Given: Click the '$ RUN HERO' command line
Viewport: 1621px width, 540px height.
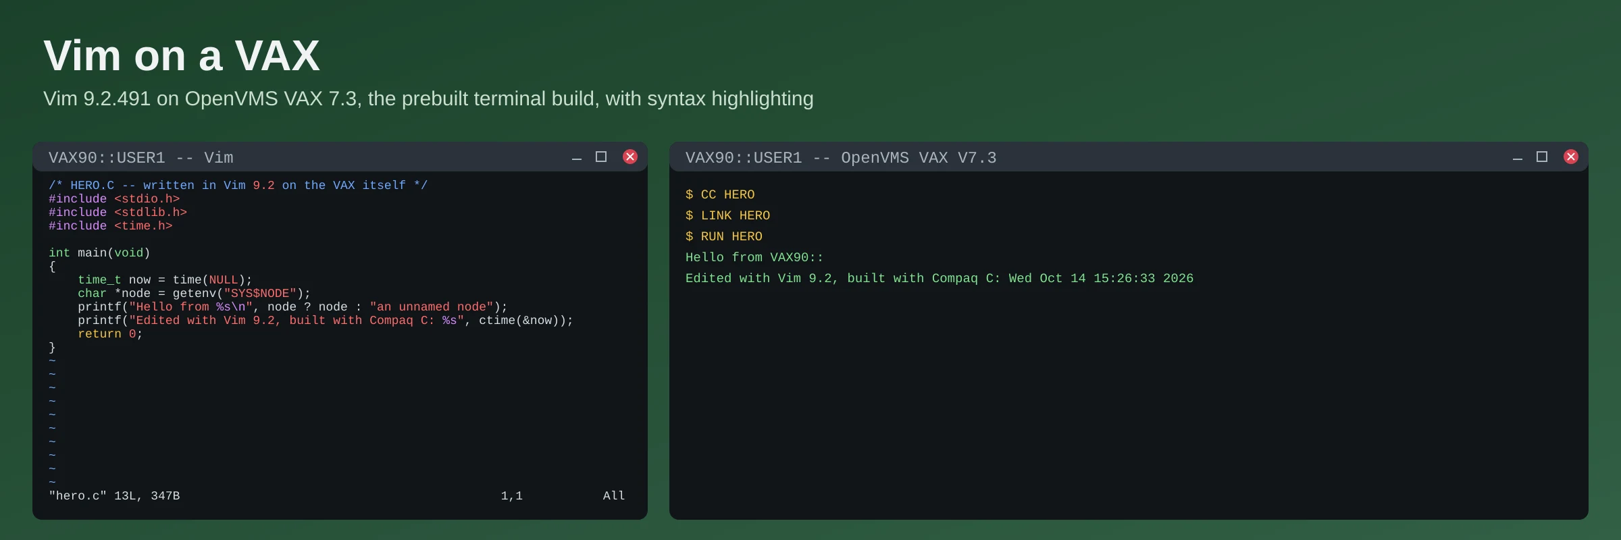Looking at the screenshot, I should click(x=724, y=236).
